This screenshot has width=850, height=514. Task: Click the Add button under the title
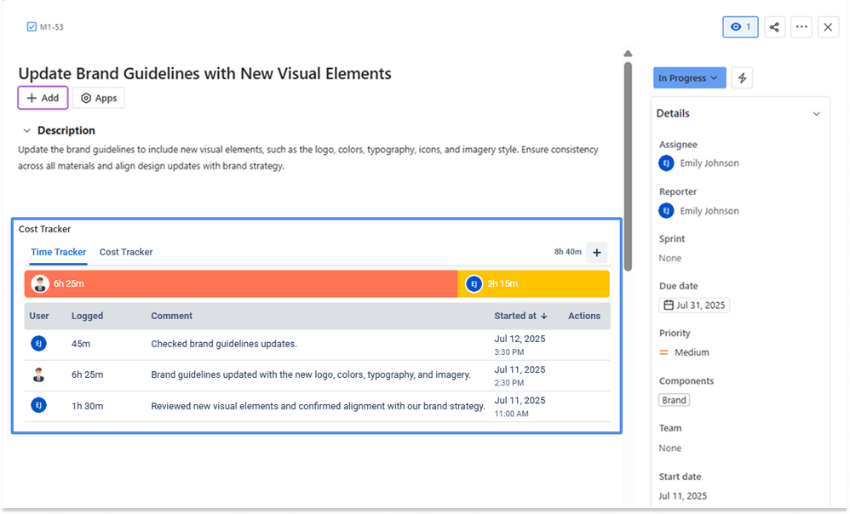coord(43,98)
